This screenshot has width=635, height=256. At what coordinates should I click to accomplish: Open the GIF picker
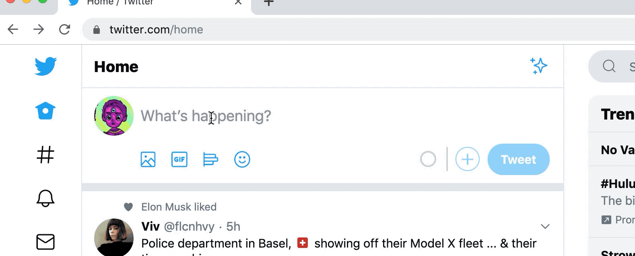coord(179,159)
